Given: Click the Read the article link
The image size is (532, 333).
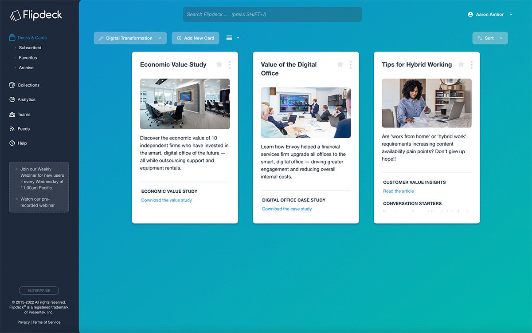Looking at the screenshot, I should click(399, 191).
